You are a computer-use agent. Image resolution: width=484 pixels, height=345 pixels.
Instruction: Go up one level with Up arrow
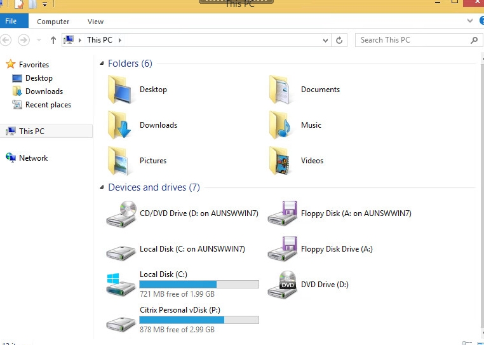click(x=53, y=40)
